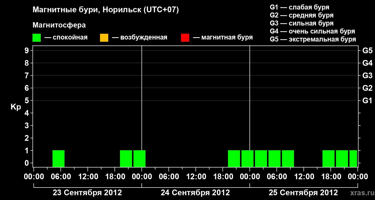Click the 'Магнитосфера' legend heading
375x200 pixels.
coord(59,25)
